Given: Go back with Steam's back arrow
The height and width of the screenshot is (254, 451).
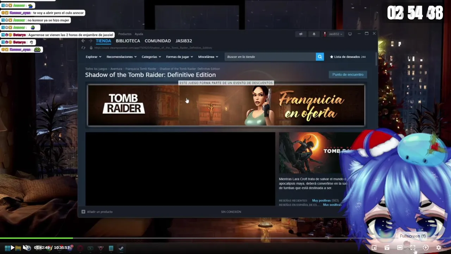Looking at the screenshot, I should coord(83,41).
